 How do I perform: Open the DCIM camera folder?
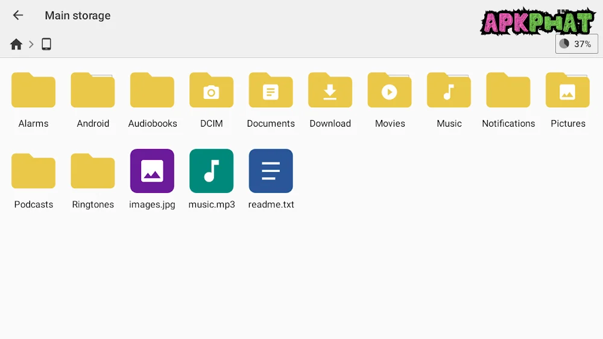tap(211, 91)
